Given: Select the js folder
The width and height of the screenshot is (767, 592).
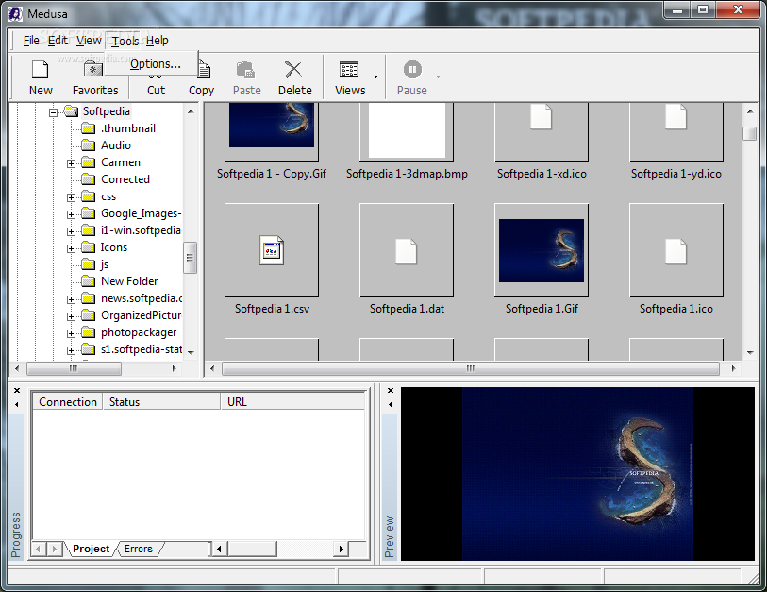Looking at the screenshot, I should [104, 264].
